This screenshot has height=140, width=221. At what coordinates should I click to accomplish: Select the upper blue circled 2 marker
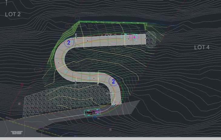click(x=69, y=43)
